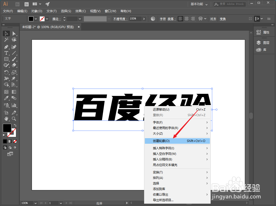Select the Eraser tool
This screenshot has height=206, width=276.
pos(14,65)
